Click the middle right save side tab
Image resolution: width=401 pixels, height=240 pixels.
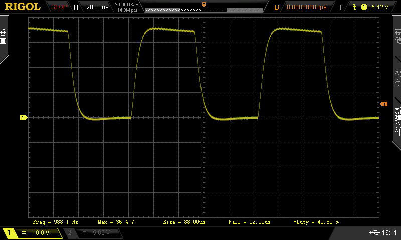click(397, 77)
